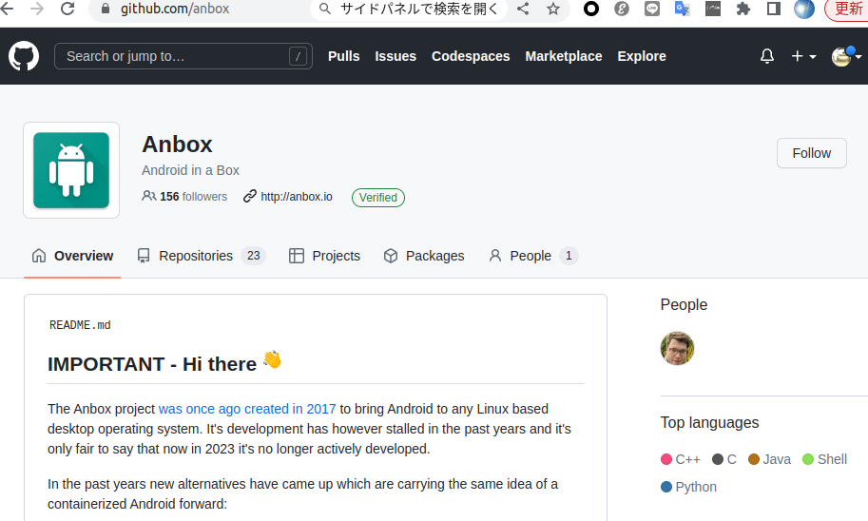The image size is (868, 521).
Task: Filter by Shell top language
Action: pyautogui.click(x=825, y=459)
